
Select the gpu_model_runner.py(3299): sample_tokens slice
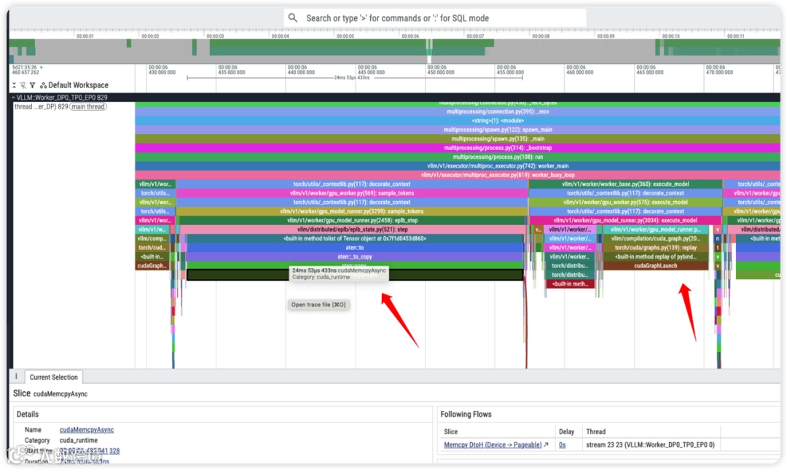pyautogui.click(x=351, y=211)
